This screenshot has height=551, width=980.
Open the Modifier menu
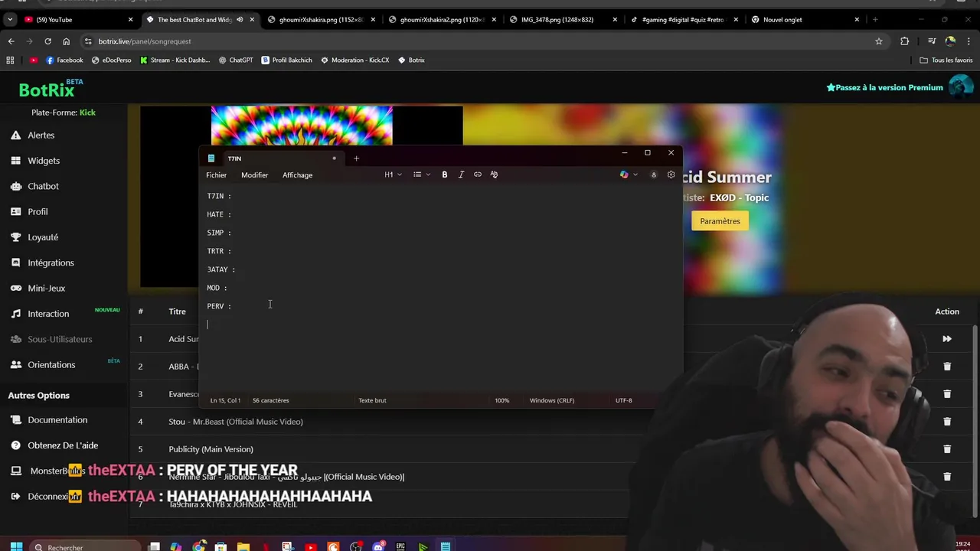(x=254, y=175)
